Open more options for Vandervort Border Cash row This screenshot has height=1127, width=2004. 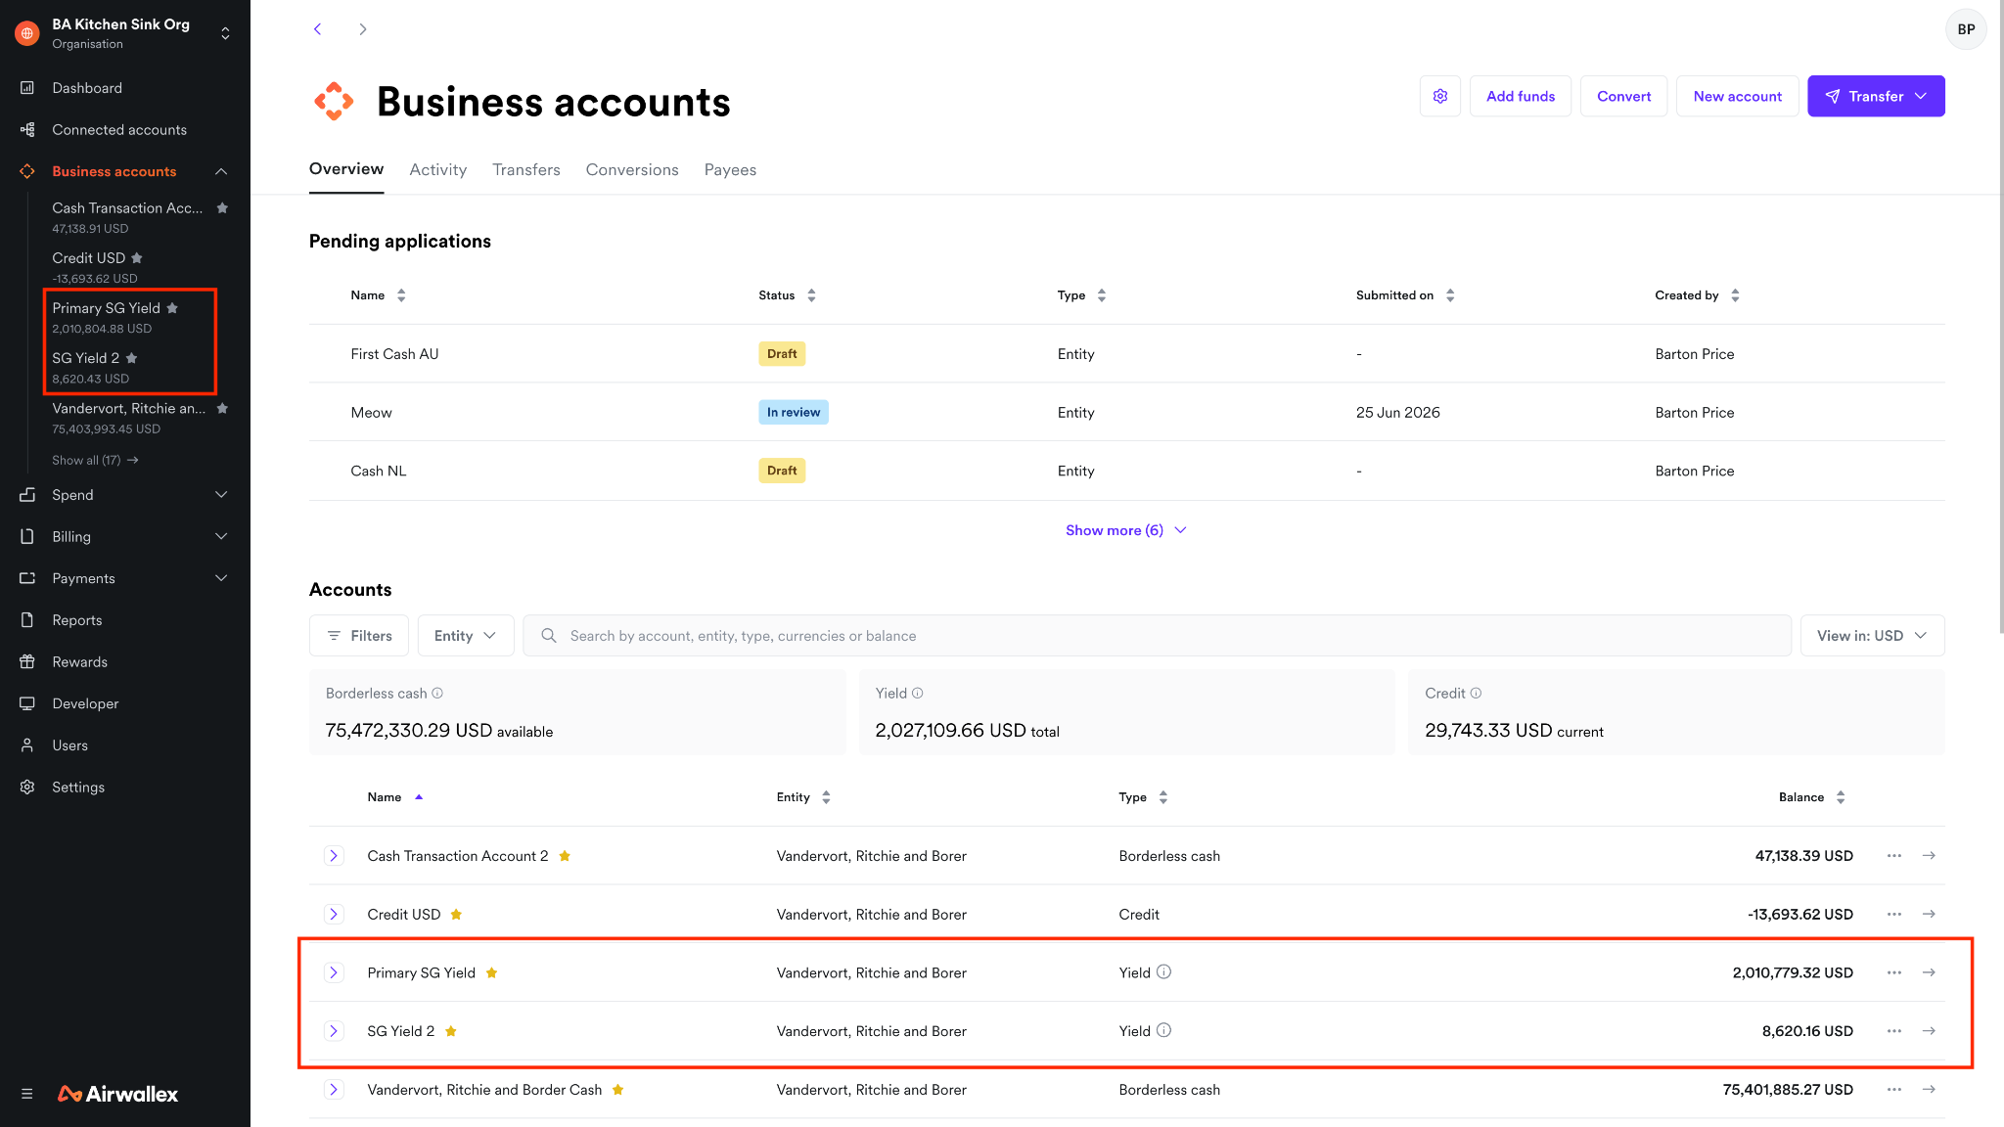tap(1894, 1090)
